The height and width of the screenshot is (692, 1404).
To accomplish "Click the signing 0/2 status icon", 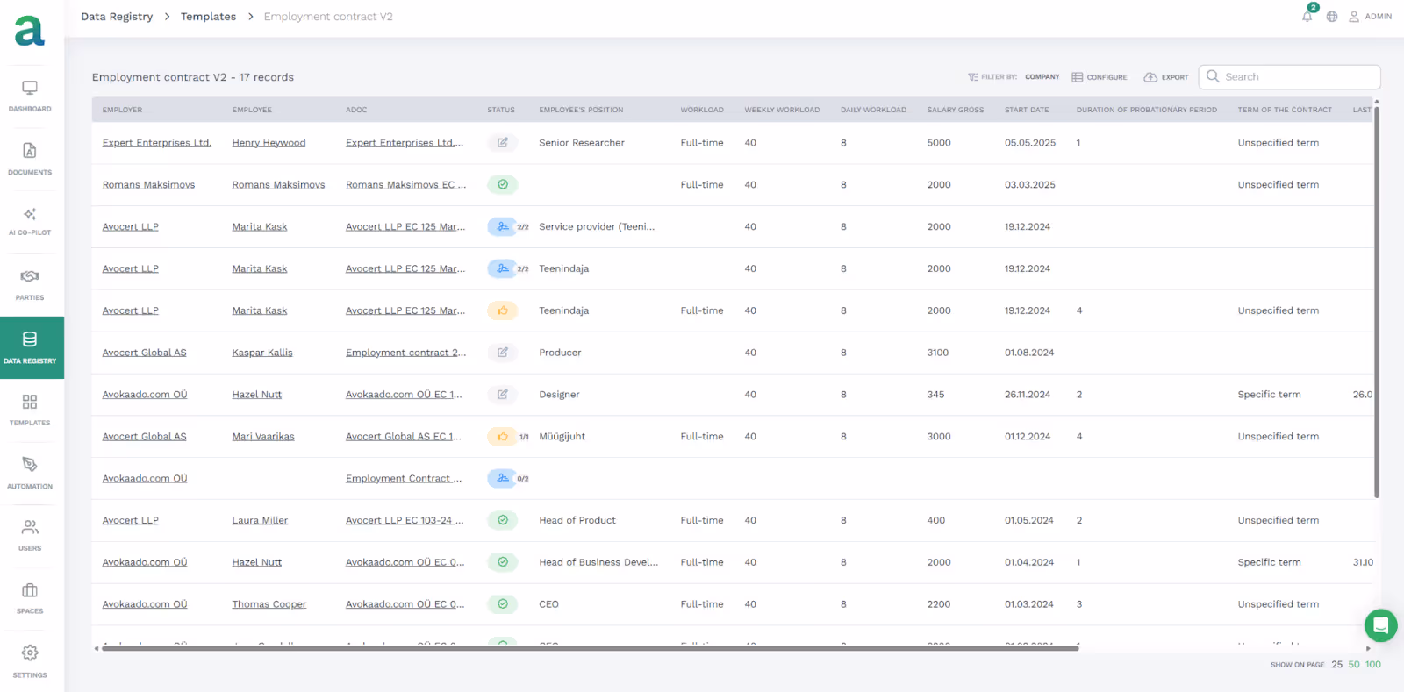I will 502,478.
